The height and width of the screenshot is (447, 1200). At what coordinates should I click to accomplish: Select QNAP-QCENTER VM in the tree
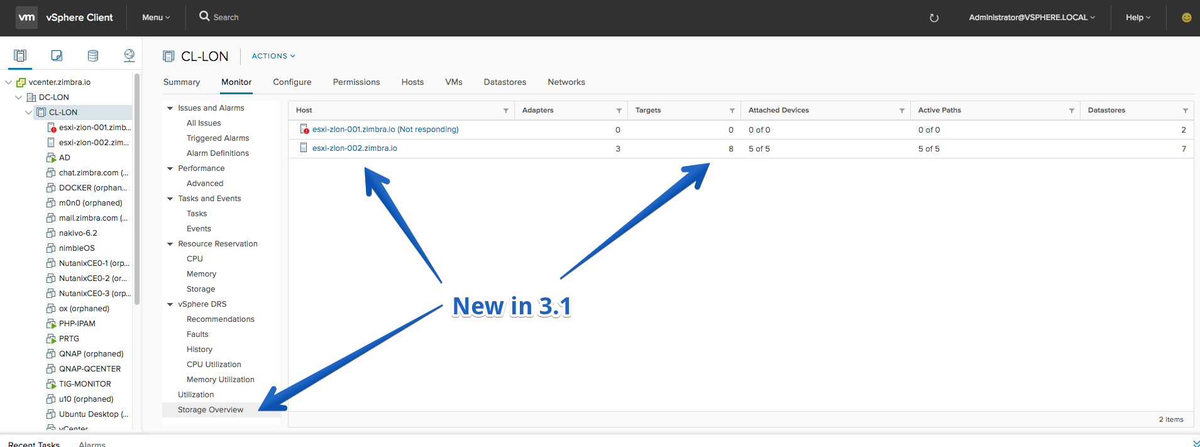coord(90,369)
